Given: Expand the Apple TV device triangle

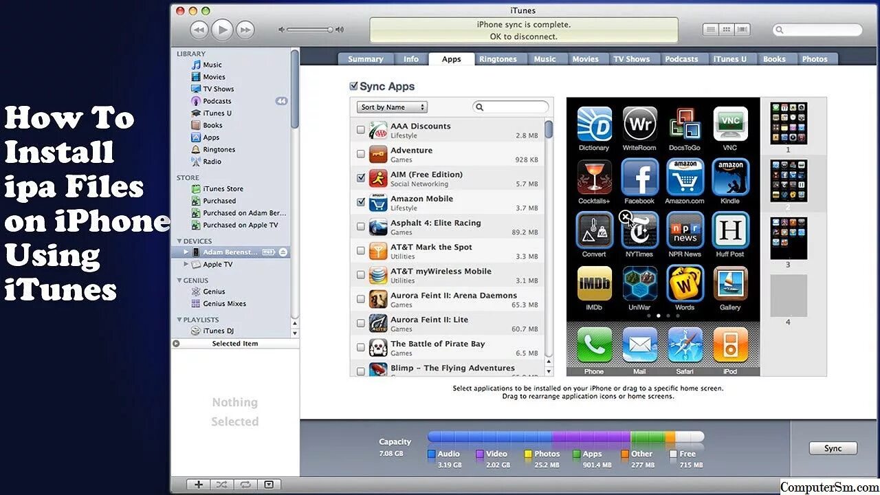Looking at the screenshot, I should coord(186,264).
